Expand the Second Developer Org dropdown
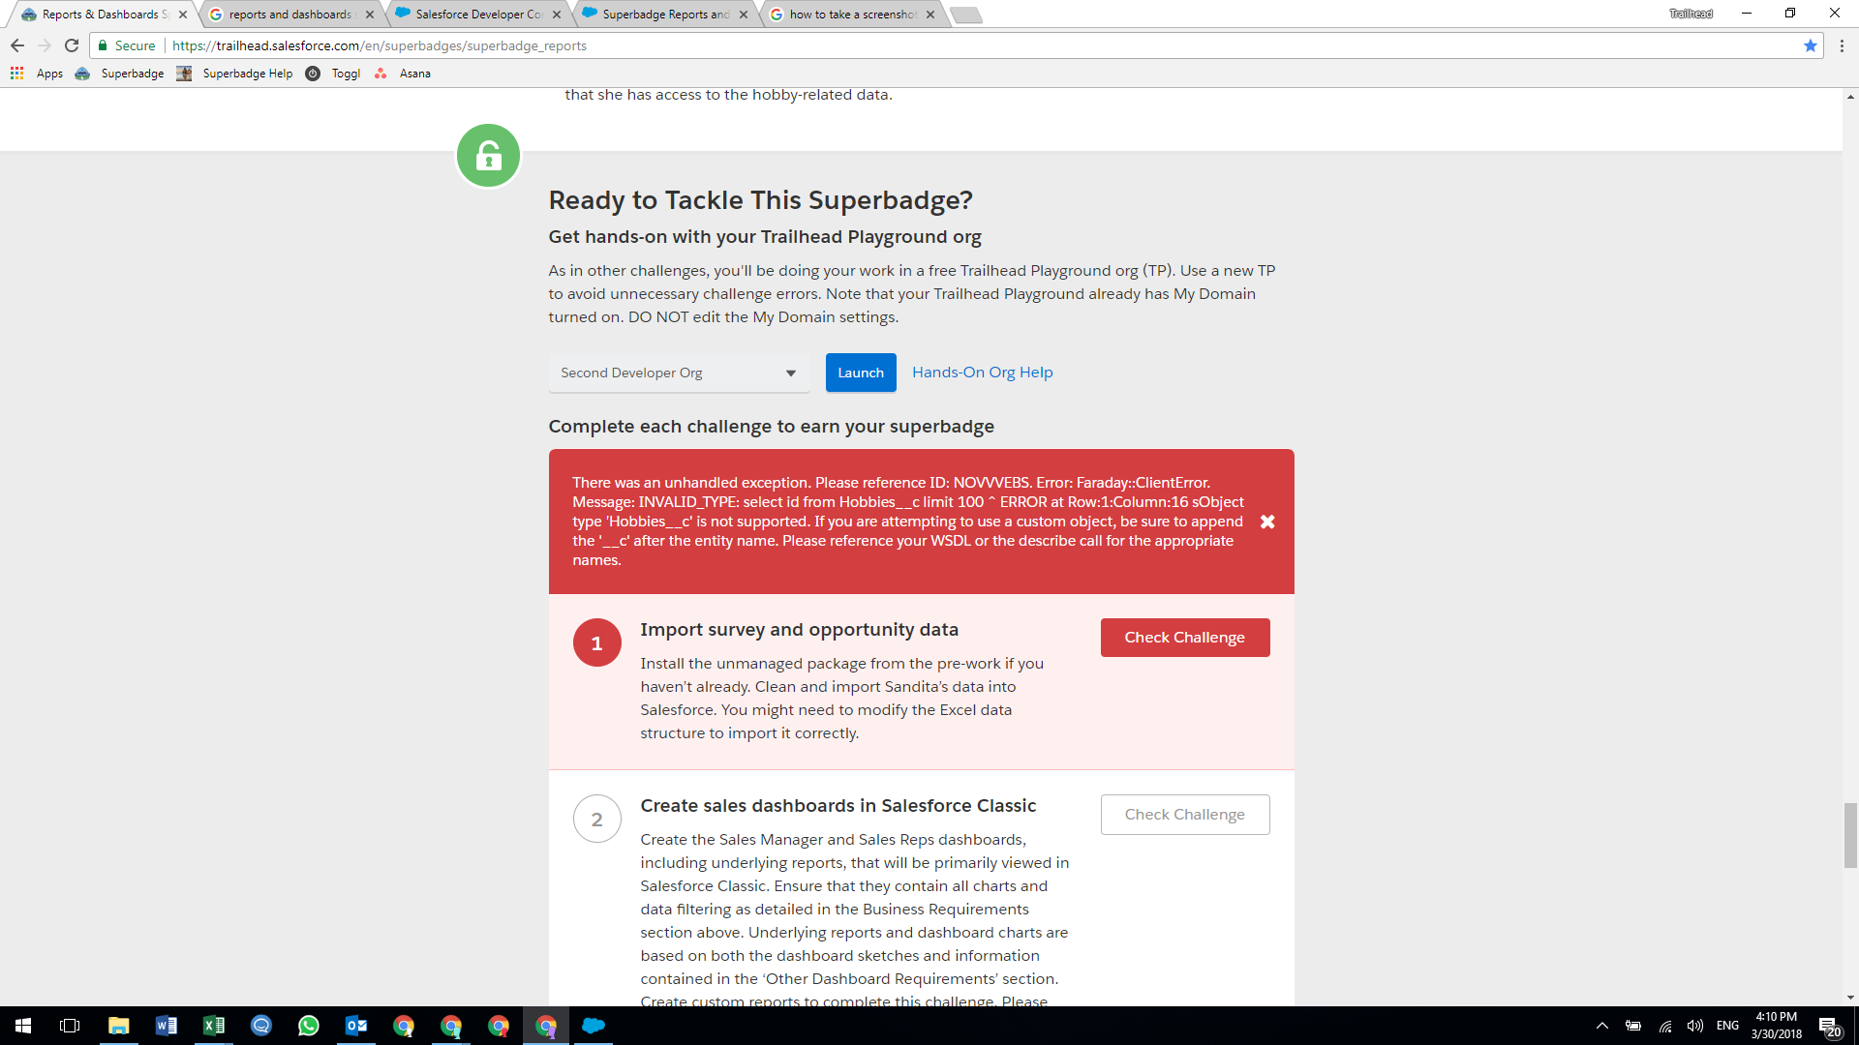The width and height of the screenshot is (1859, 1045). [x=679, y=373]
